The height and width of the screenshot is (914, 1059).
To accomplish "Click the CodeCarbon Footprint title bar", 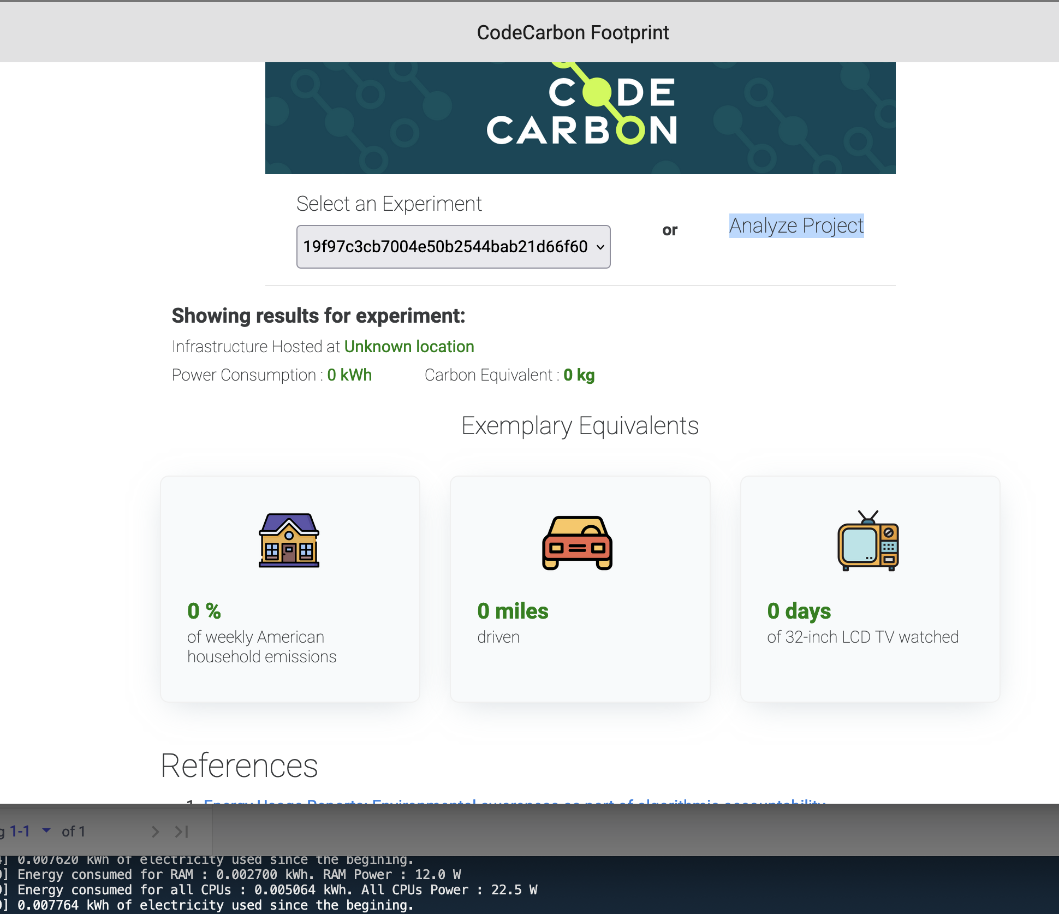I will point(572,32).
